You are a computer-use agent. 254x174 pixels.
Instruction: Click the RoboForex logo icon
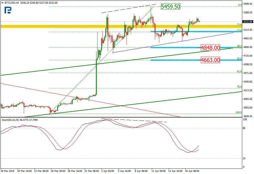[8, 10]
